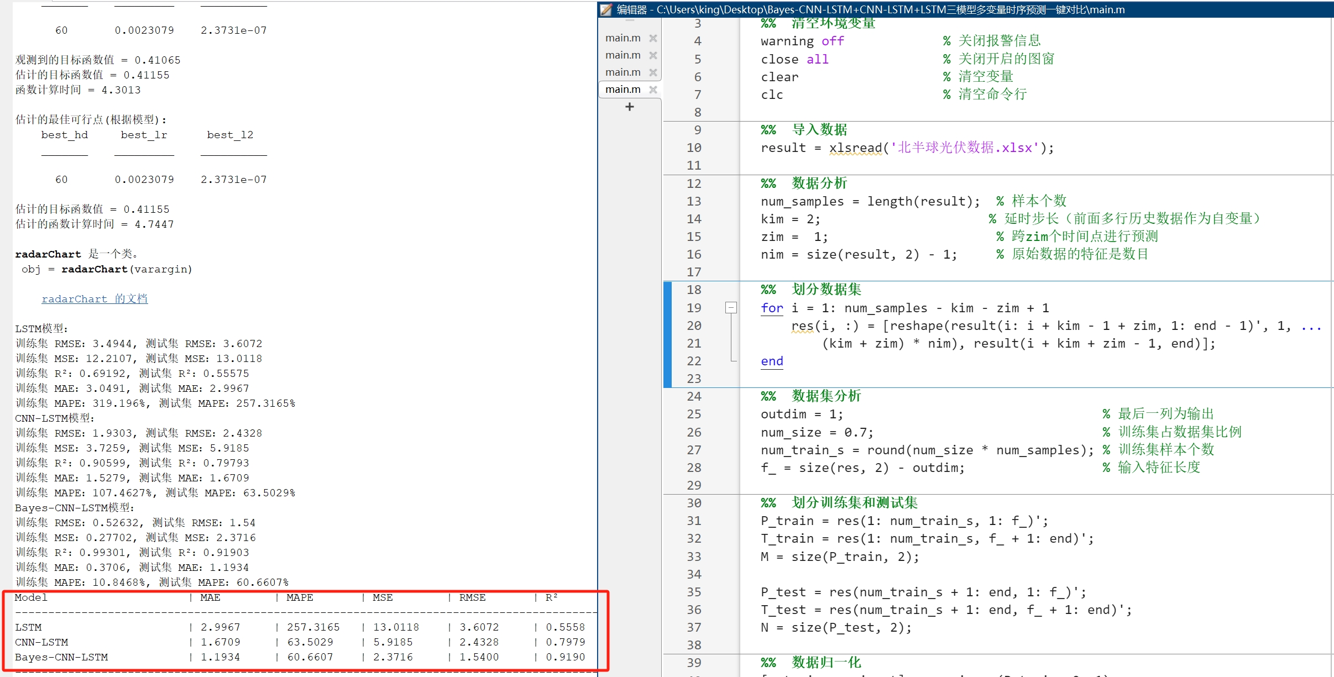1334x677 pixels.
Task: Click the '%% 数据分析' section header
Action: [x=804, y=183]
